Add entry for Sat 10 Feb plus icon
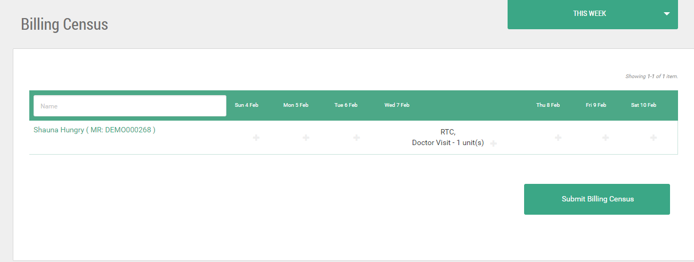 [x=654, y=138]
